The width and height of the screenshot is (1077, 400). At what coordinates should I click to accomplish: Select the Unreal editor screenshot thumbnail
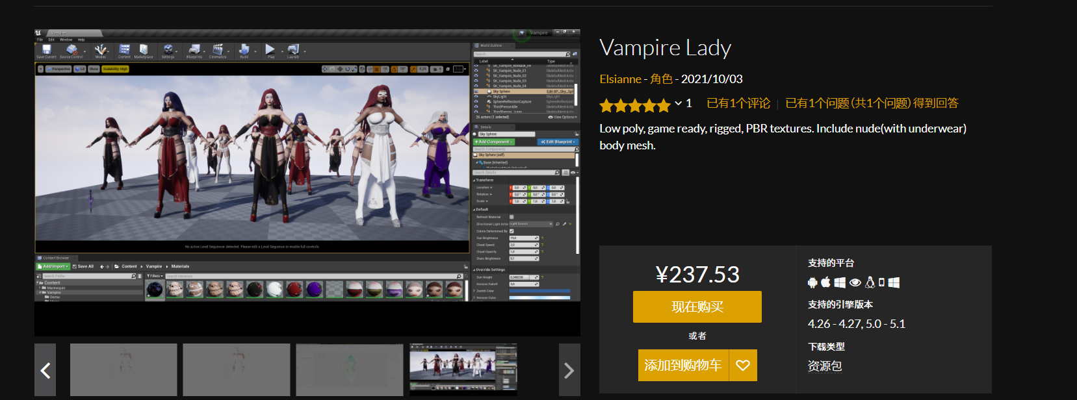[463, 369]
